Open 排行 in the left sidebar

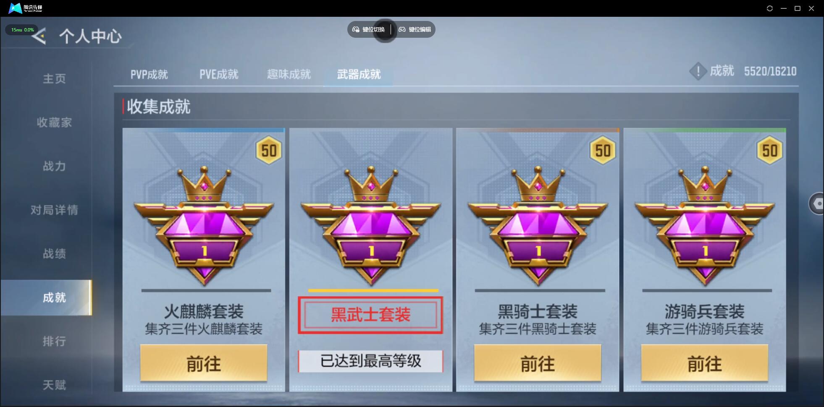click(x=54, y=341)
